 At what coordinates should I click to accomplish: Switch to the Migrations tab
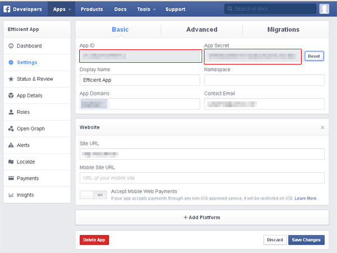[x=283, y=29]
